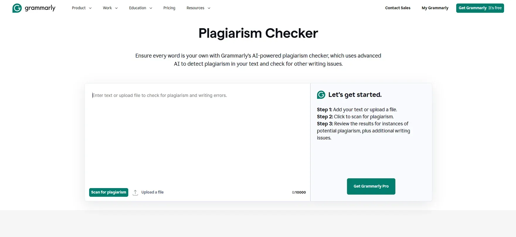This screenshot has width=516, height=237.
Task: Expand the Education menu
Action: pyautogui.click(x=140, y=8)
